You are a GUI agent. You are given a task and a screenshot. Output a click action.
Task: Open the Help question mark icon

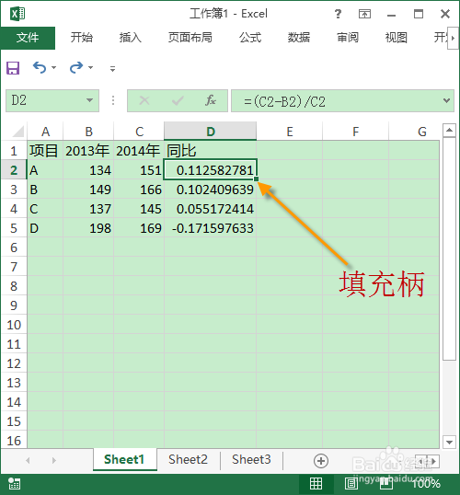338,14
